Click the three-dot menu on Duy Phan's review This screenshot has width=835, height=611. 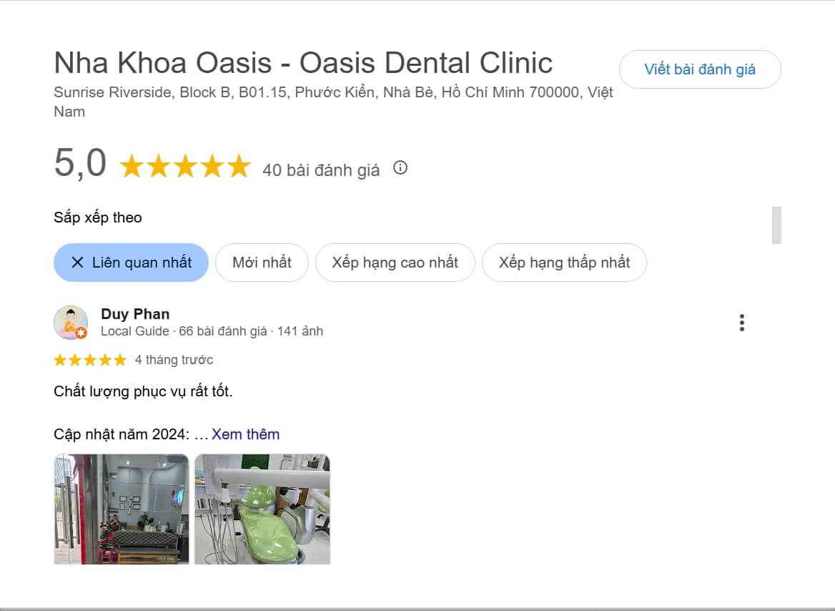tap(741, 323)
